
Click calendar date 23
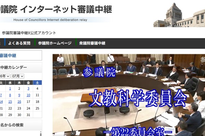(19, 108)
